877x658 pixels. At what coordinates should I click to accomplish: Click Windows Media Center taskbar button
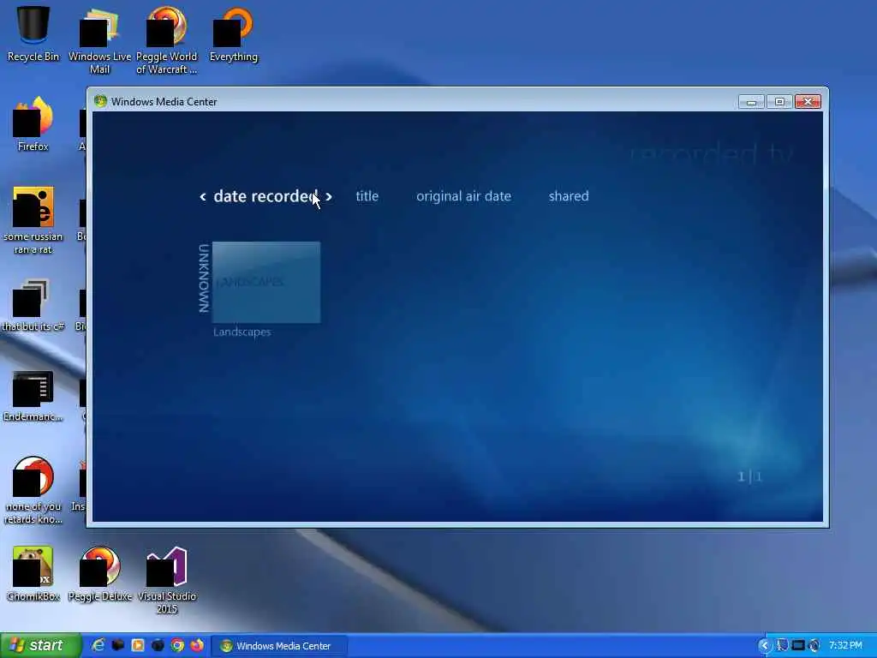click(x=280, y=646)
